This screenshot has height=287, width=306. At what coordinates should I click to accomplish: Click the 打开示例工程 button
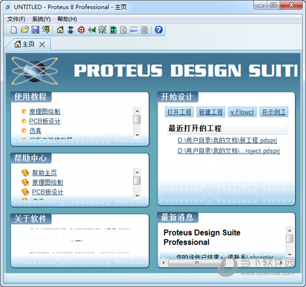click(x=274, y=112)
